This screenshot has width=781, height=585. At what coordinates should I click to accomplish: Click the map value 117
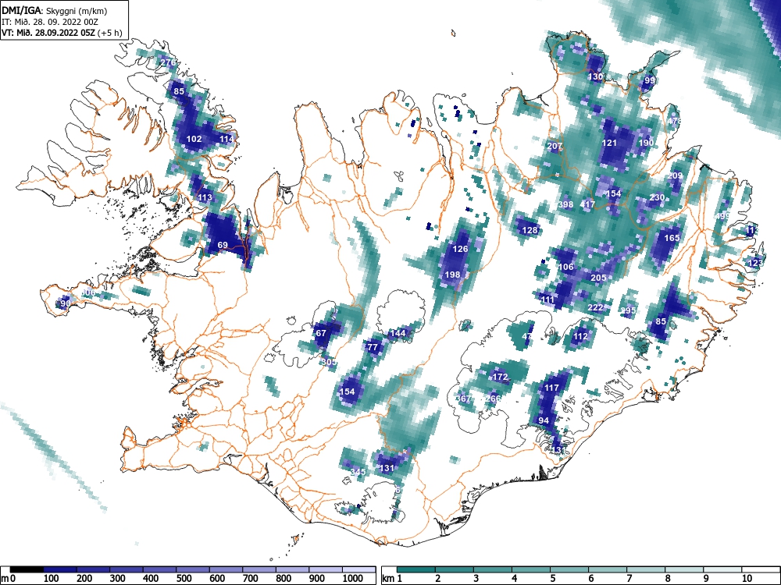pos(551,388)
